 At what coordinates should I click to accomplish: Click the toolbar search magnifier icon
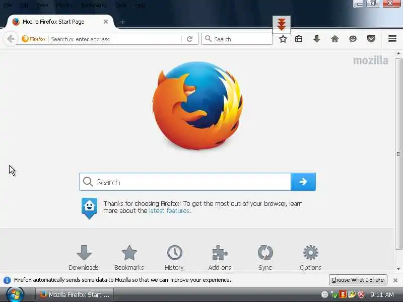click(x=208, y=39)
